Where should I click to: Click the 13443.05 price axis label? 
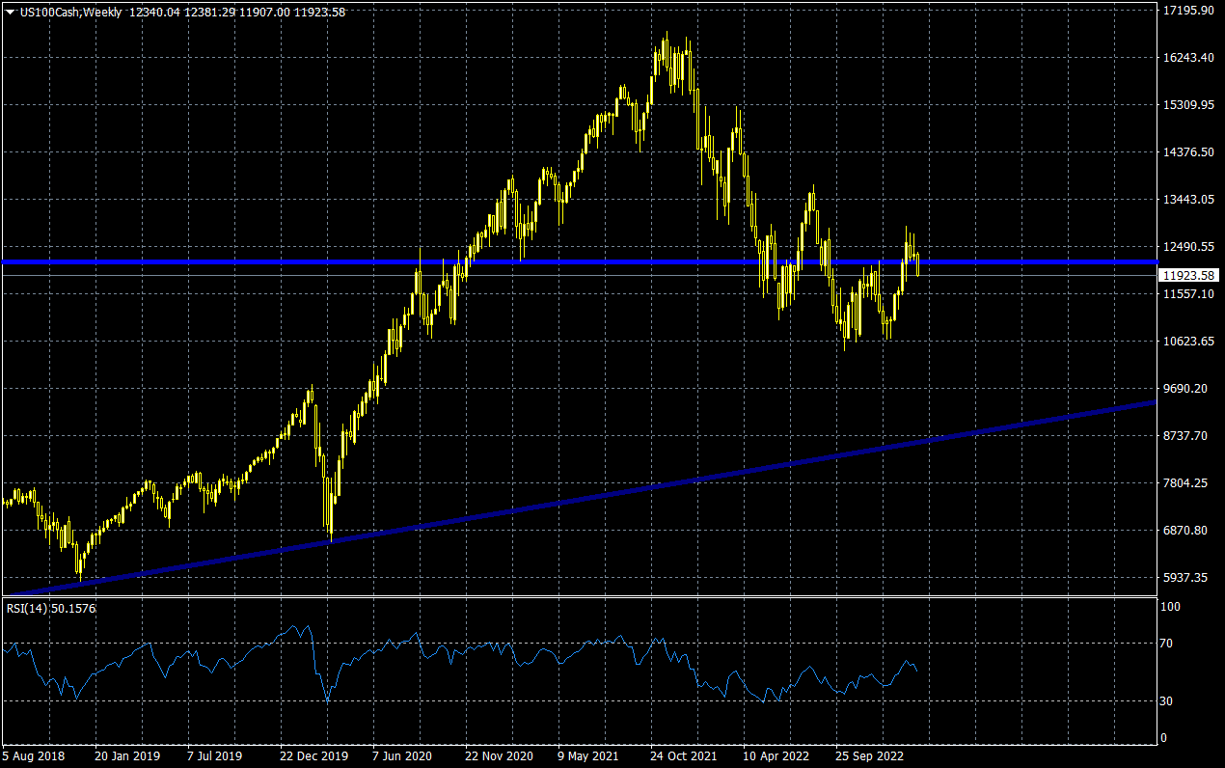tap(1187, 200)
